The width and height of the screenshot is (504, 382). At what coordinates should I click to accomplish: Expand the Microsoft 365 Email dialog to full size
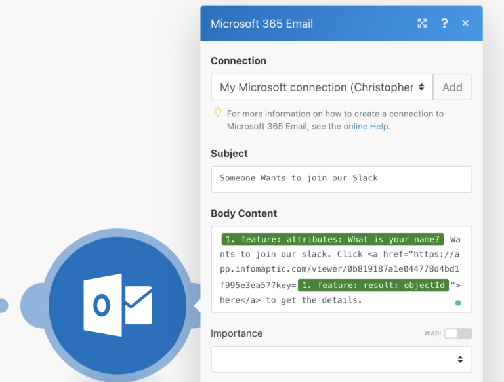[422, 23]
